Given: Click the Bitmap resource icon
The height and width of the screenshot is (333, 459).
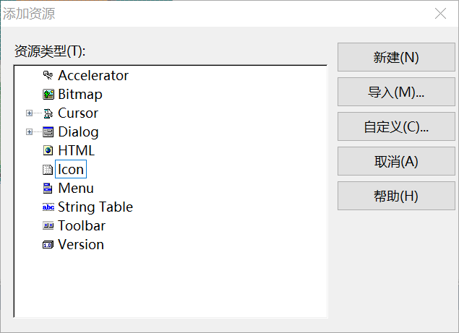Looking at the screenshot, I should pos(48,95).
